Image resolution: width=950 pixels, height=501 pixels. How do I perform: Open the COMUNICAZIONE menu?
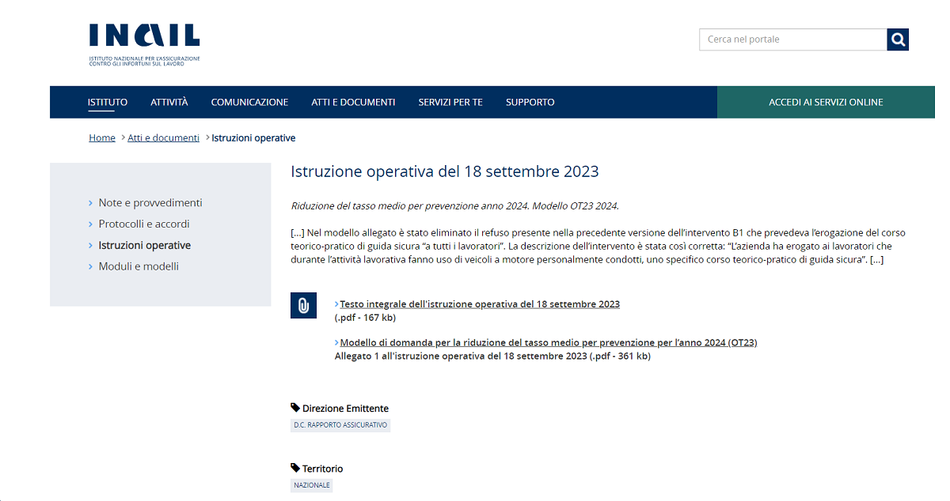249,102
